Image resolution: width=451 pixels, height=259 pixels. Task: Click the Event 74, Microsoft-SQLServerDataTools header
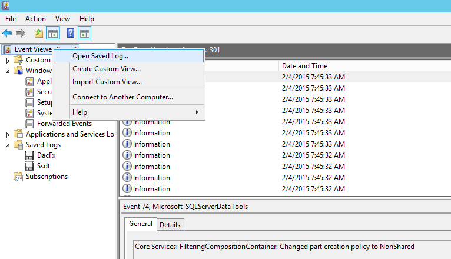click(x=185, y=207)
